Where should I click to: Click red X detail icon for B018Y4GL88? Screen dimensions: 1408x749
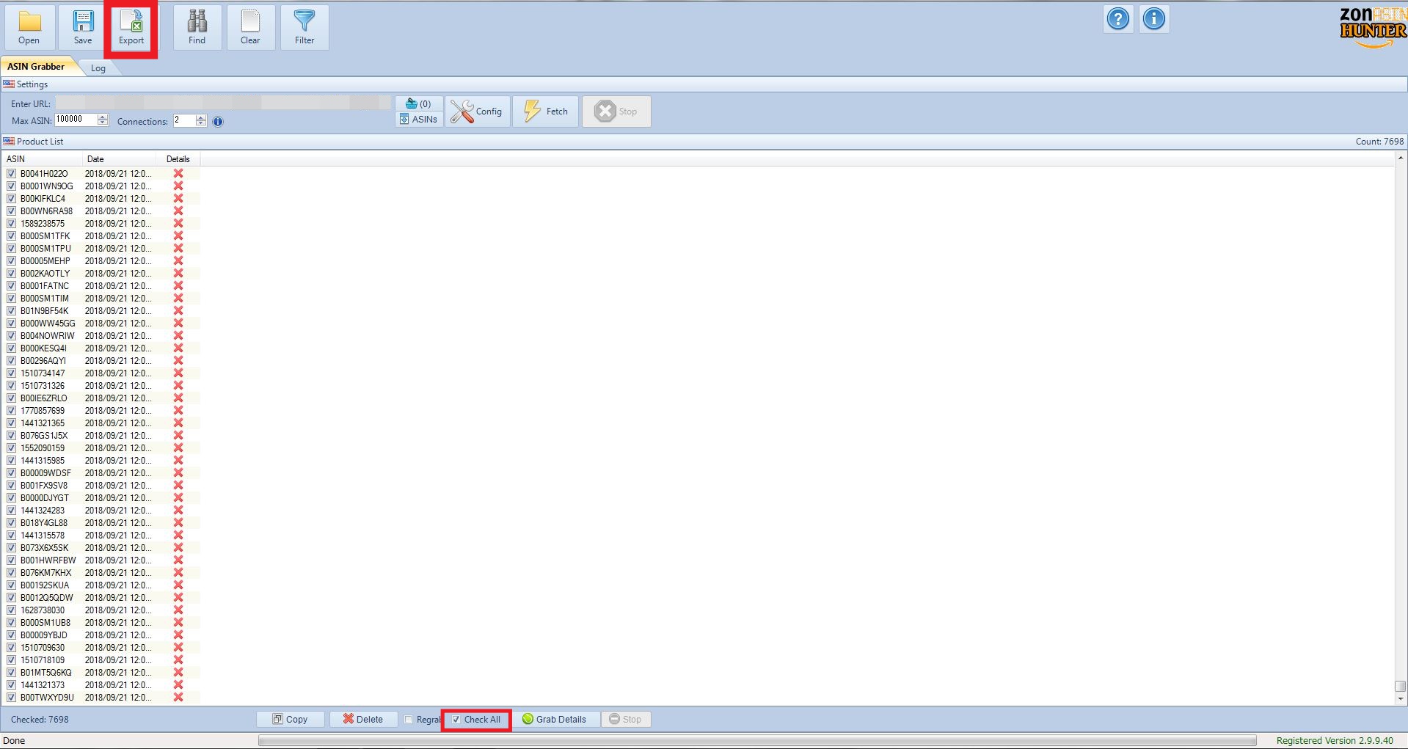pyautogui.click(x=178, y=523)
